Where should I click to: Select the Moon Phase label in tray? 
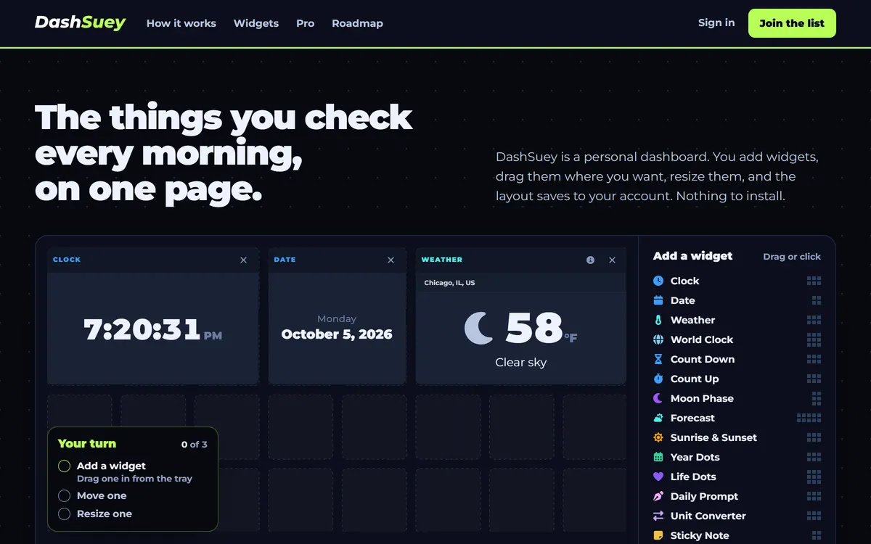click(702, 398)
